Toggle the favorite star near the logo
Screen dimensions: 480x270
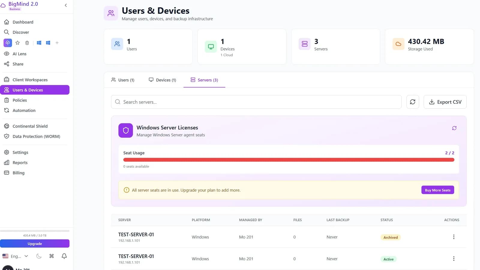[17, 43]
